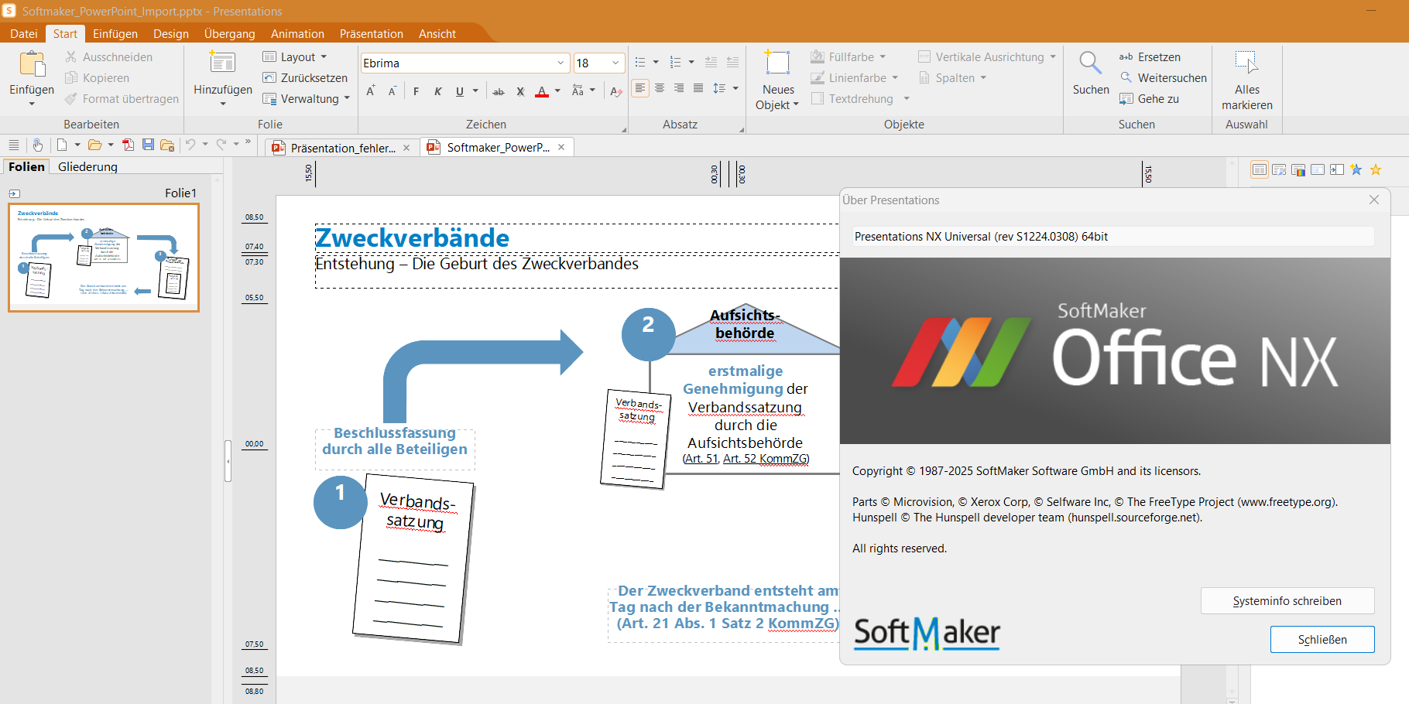
Task: Click Gehe zu
Action: (x=1150, y=99)
